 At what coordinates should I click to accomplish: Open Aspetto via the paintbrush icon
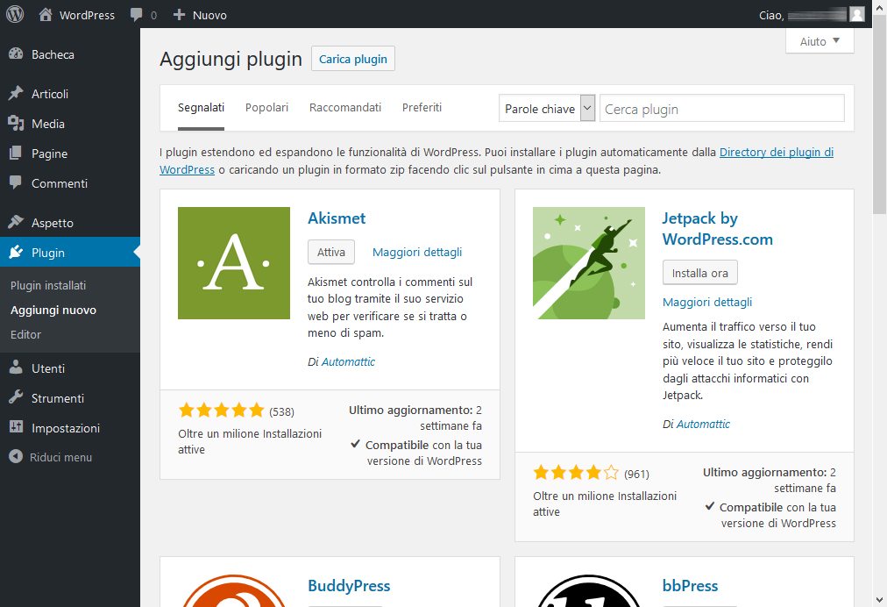coord(16,223)
